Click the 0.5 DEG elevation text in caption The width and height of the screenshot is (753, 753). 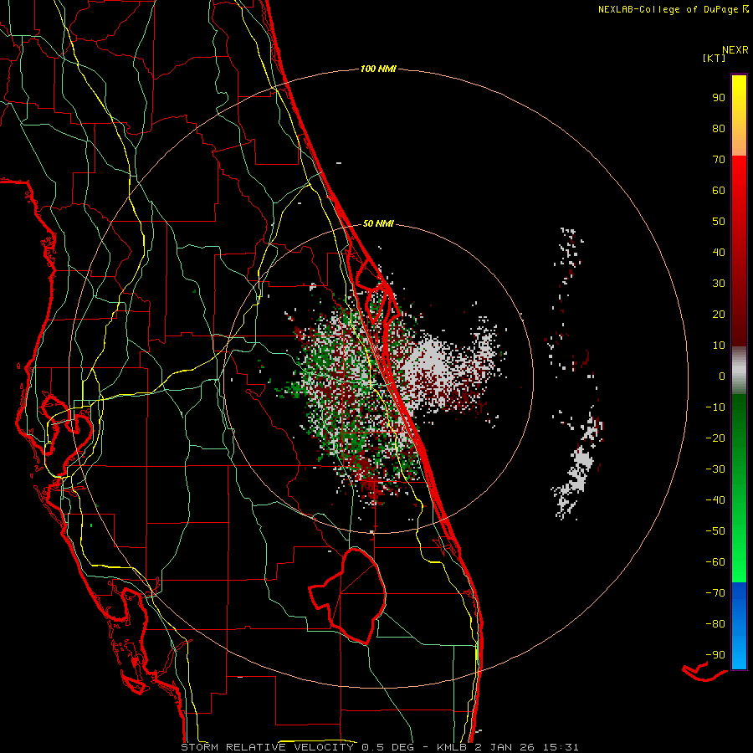click(x=389, y=747)
